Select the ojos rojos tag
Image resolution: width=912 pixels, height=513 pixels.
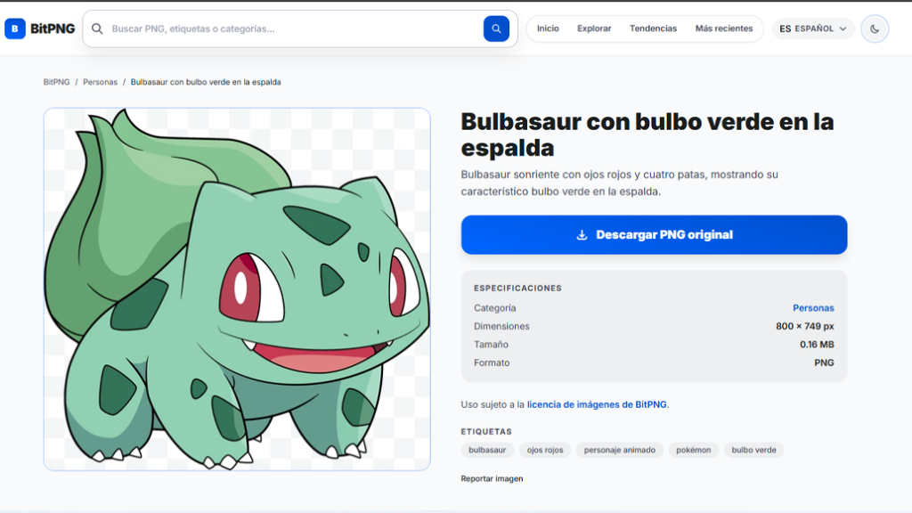(x=545, y=450)
